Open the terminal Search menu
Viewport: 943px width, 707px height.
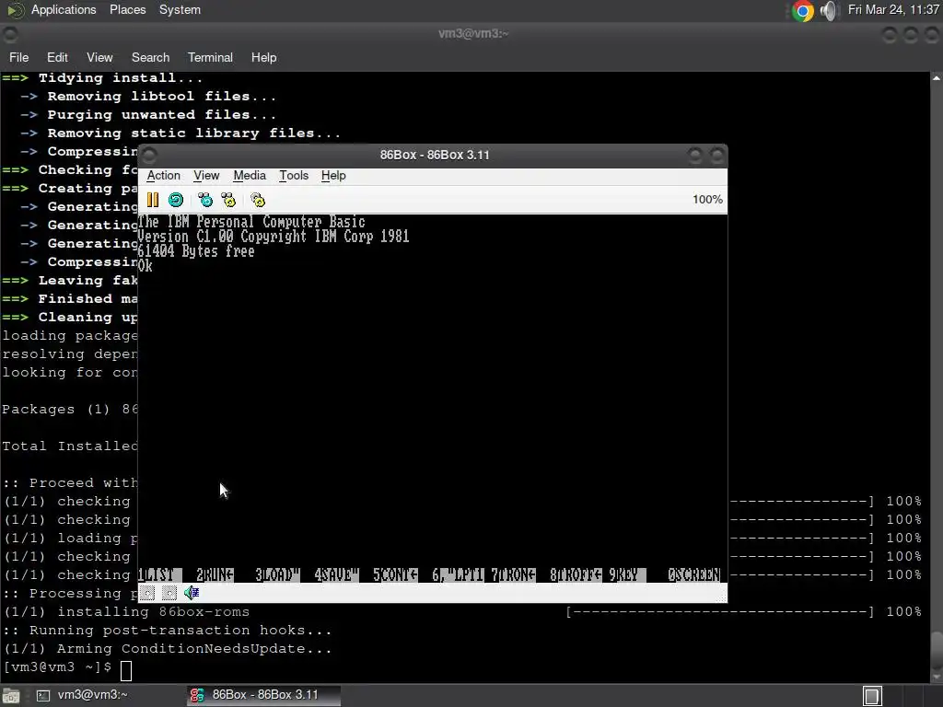pyautogui.click(x=150, y=58)
